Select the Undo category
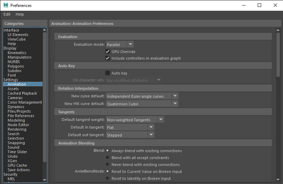 click(12, 156)
